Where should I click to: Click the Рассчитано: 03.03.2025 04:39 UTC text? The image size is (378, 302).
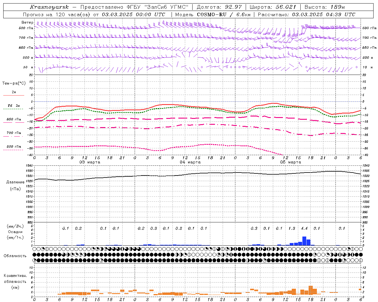click(x=307, y=14)
